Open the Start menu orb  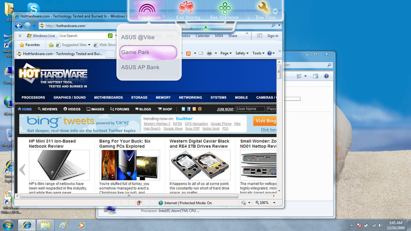click(x=8, y=225)
